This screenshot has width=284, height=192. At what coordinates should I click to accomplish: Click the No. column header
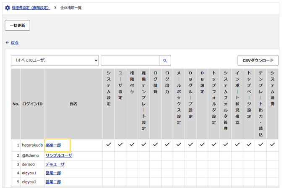16,104
